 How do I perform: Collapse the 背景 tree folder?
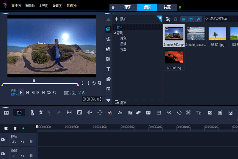(115, 33)
